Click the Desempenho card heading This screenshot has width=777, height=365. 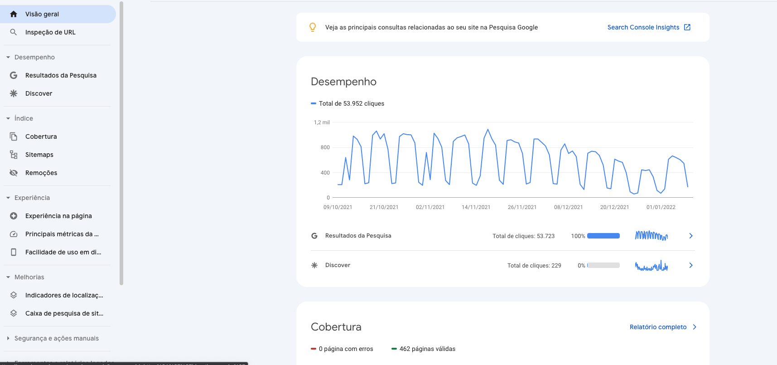tap(343, 82)
